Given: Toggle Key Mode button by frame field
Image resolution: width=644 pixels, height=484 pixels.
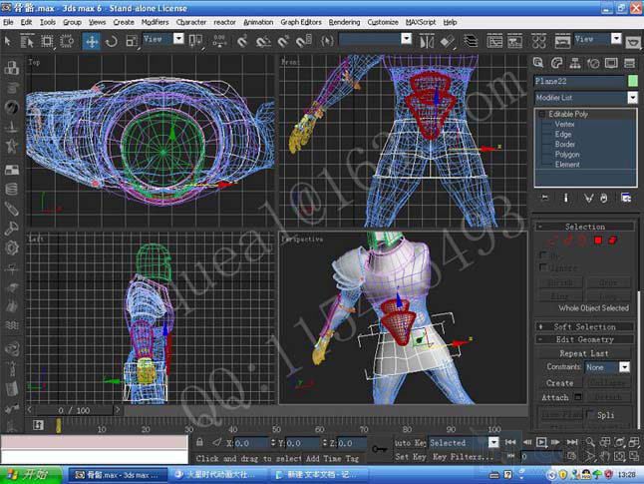Looking at the screenshot, I should [x=510, y=456].
